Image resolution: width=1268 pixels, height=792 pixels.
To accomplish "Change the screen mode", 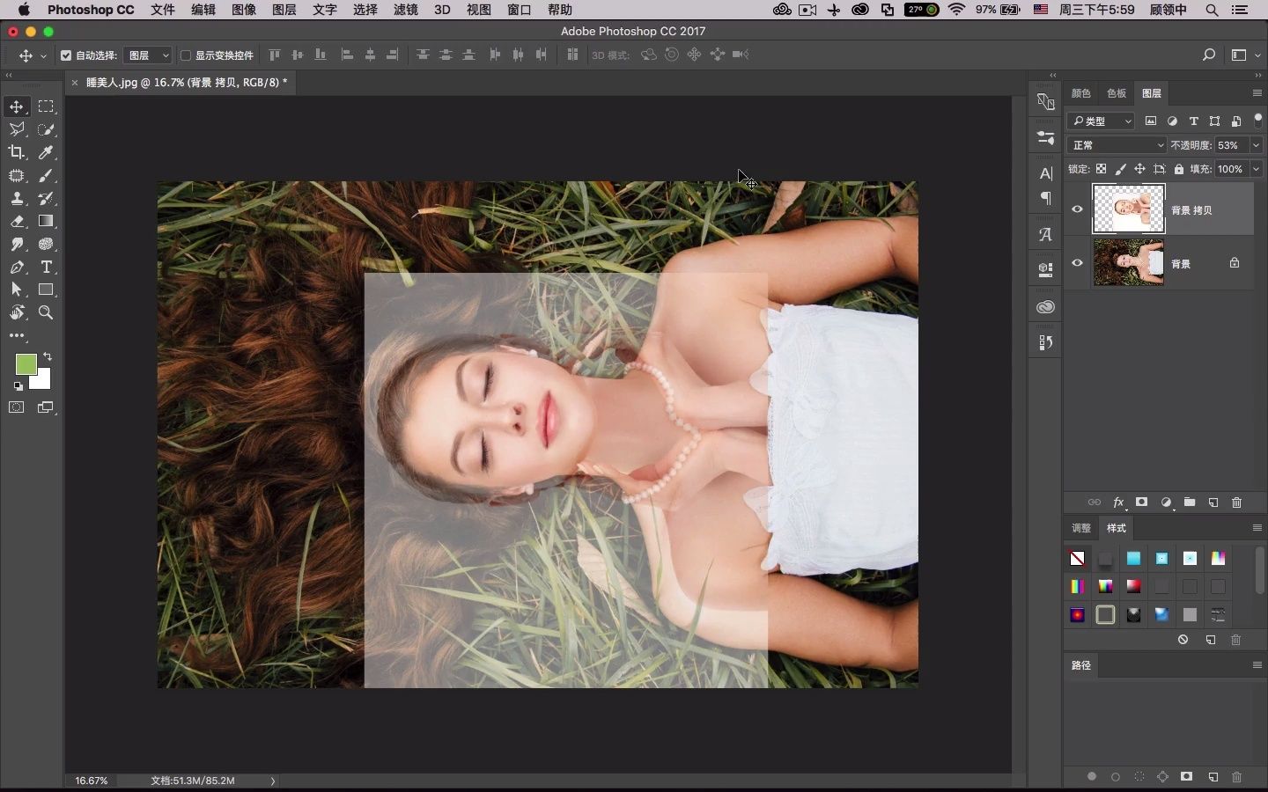I will click(x=46, y=407).
